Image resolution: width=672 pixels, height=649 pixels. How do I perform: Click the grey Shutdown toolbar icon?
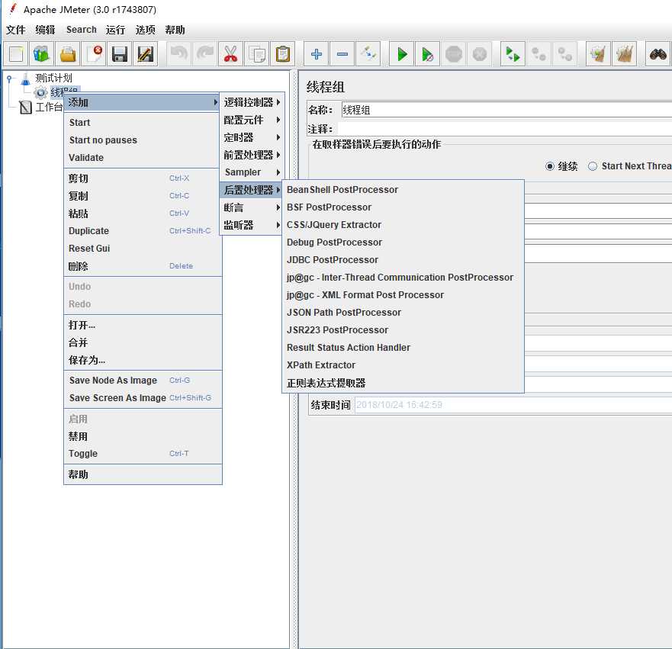[x=480, y=54]
